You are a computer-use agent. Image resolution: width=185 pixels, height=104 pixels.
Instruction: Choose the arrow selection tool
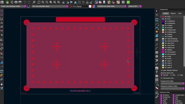point(157,11)
